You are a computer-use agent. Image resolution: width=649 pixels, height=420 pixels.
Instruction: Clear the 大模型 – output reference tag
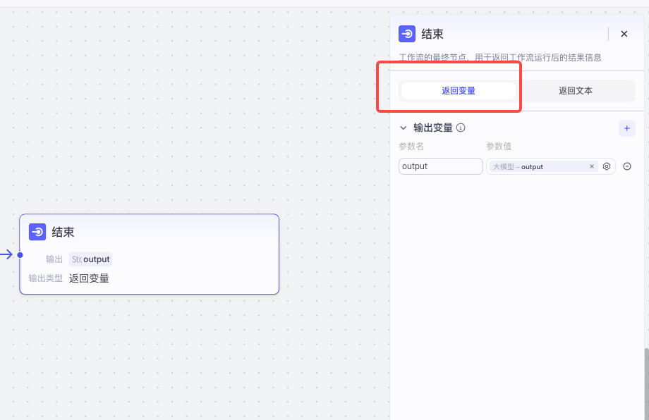tap(592, 166)
